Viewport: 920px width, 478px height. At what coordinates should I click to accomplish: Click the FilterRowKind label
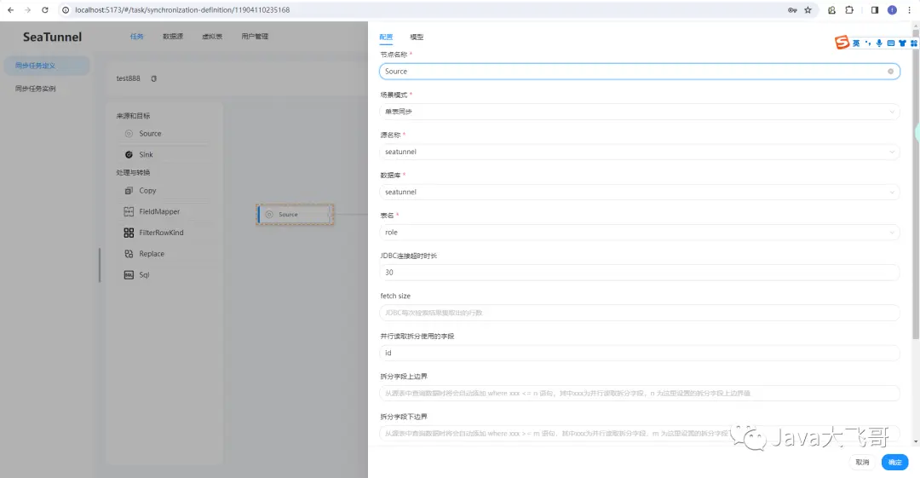[161, 233]
